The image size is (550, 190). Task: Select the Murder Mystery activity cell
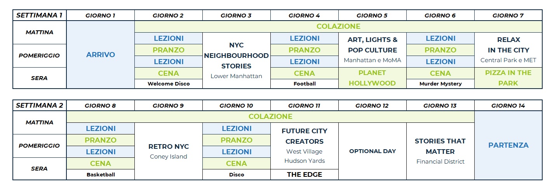pos(440,84)
